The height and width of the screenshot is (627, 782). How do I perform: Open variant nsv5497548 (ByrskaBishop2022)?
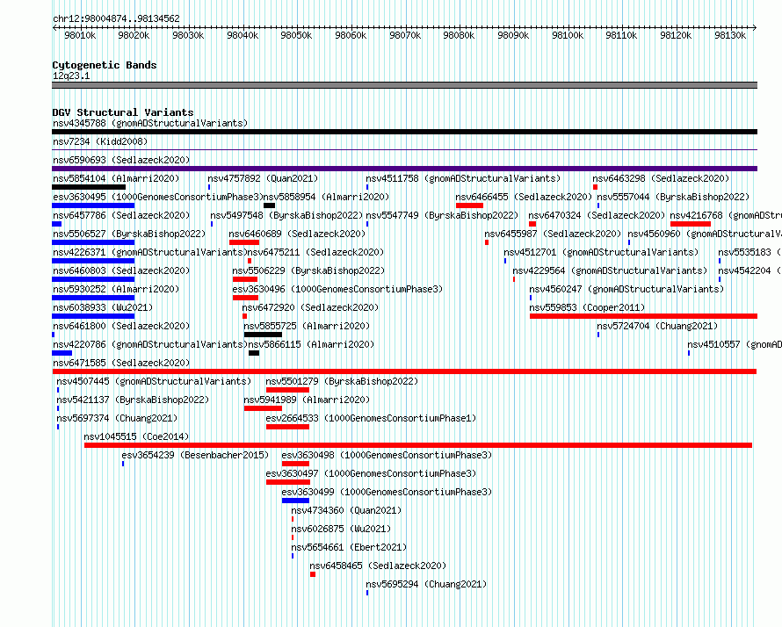286,215
